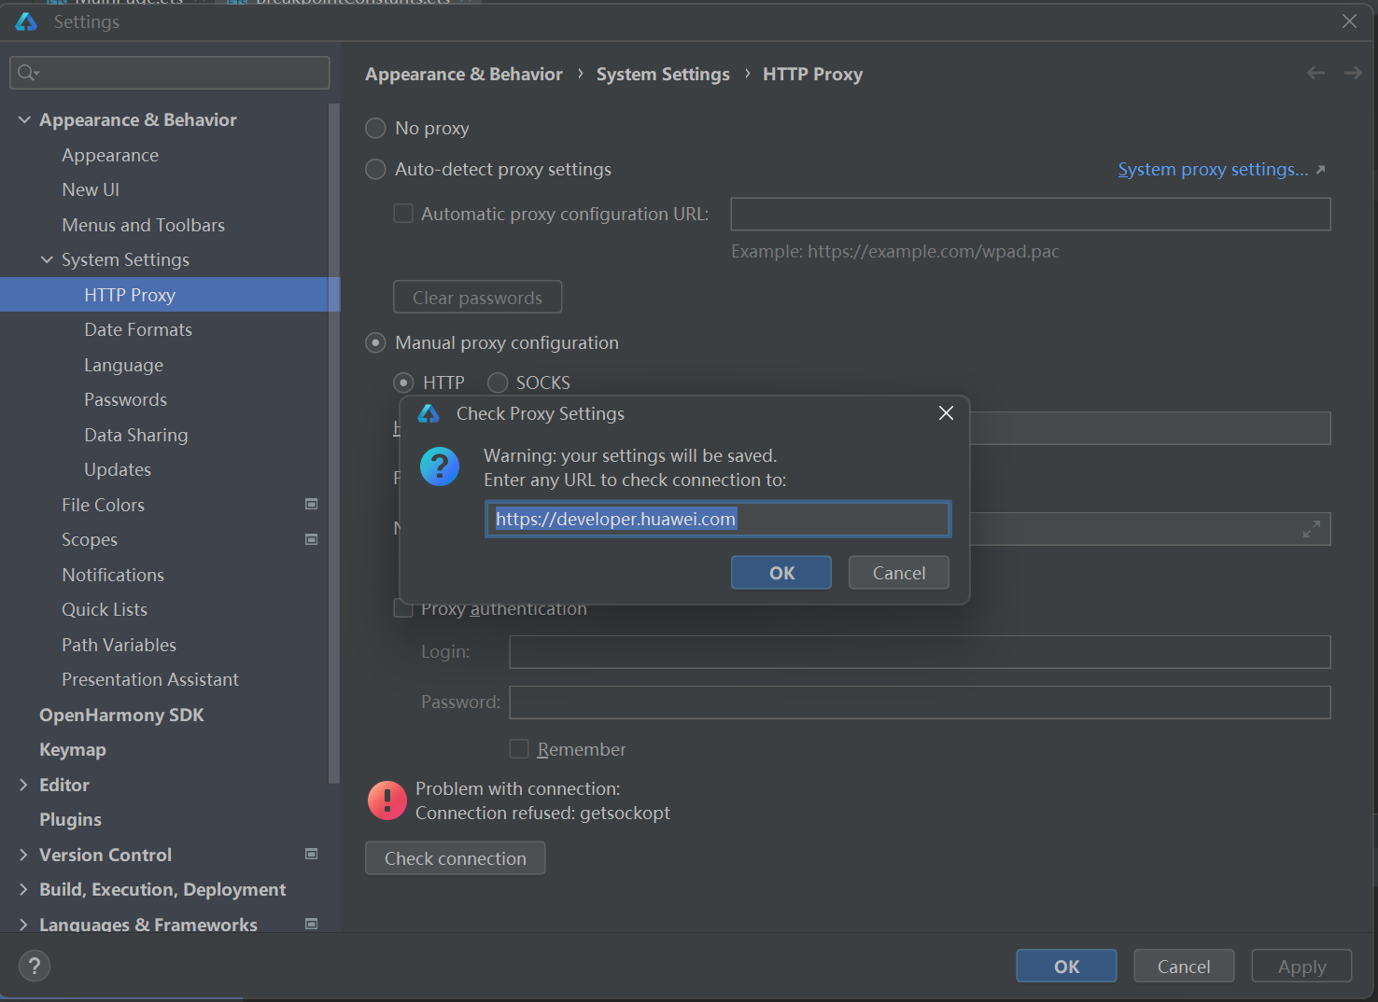Viewport: 1378px width, 1002px height.
Task: Click the project-level icon beside Version Control
Action: [x=312, y=855]
